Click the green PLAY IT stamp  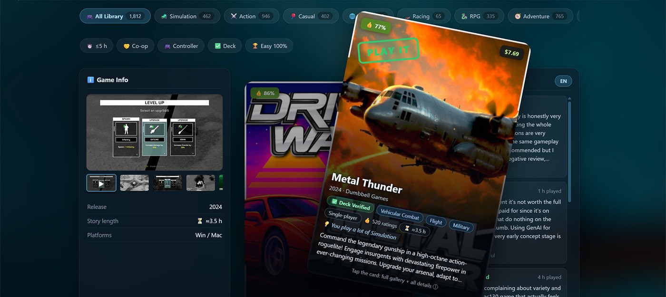(x=388, y=51)
